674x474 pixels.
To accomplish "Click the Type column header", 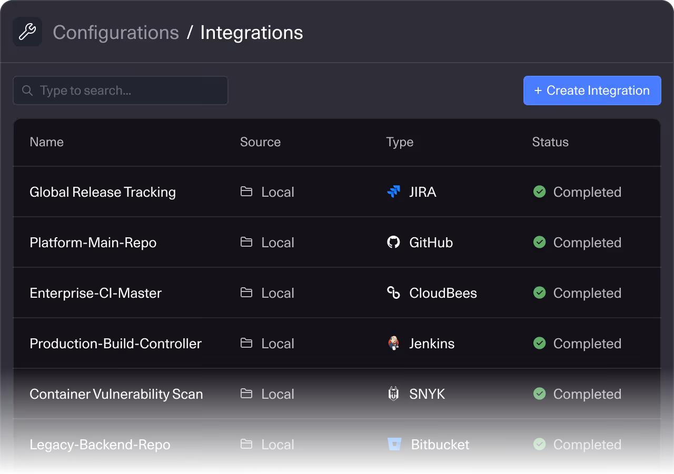I will (400, 142).
